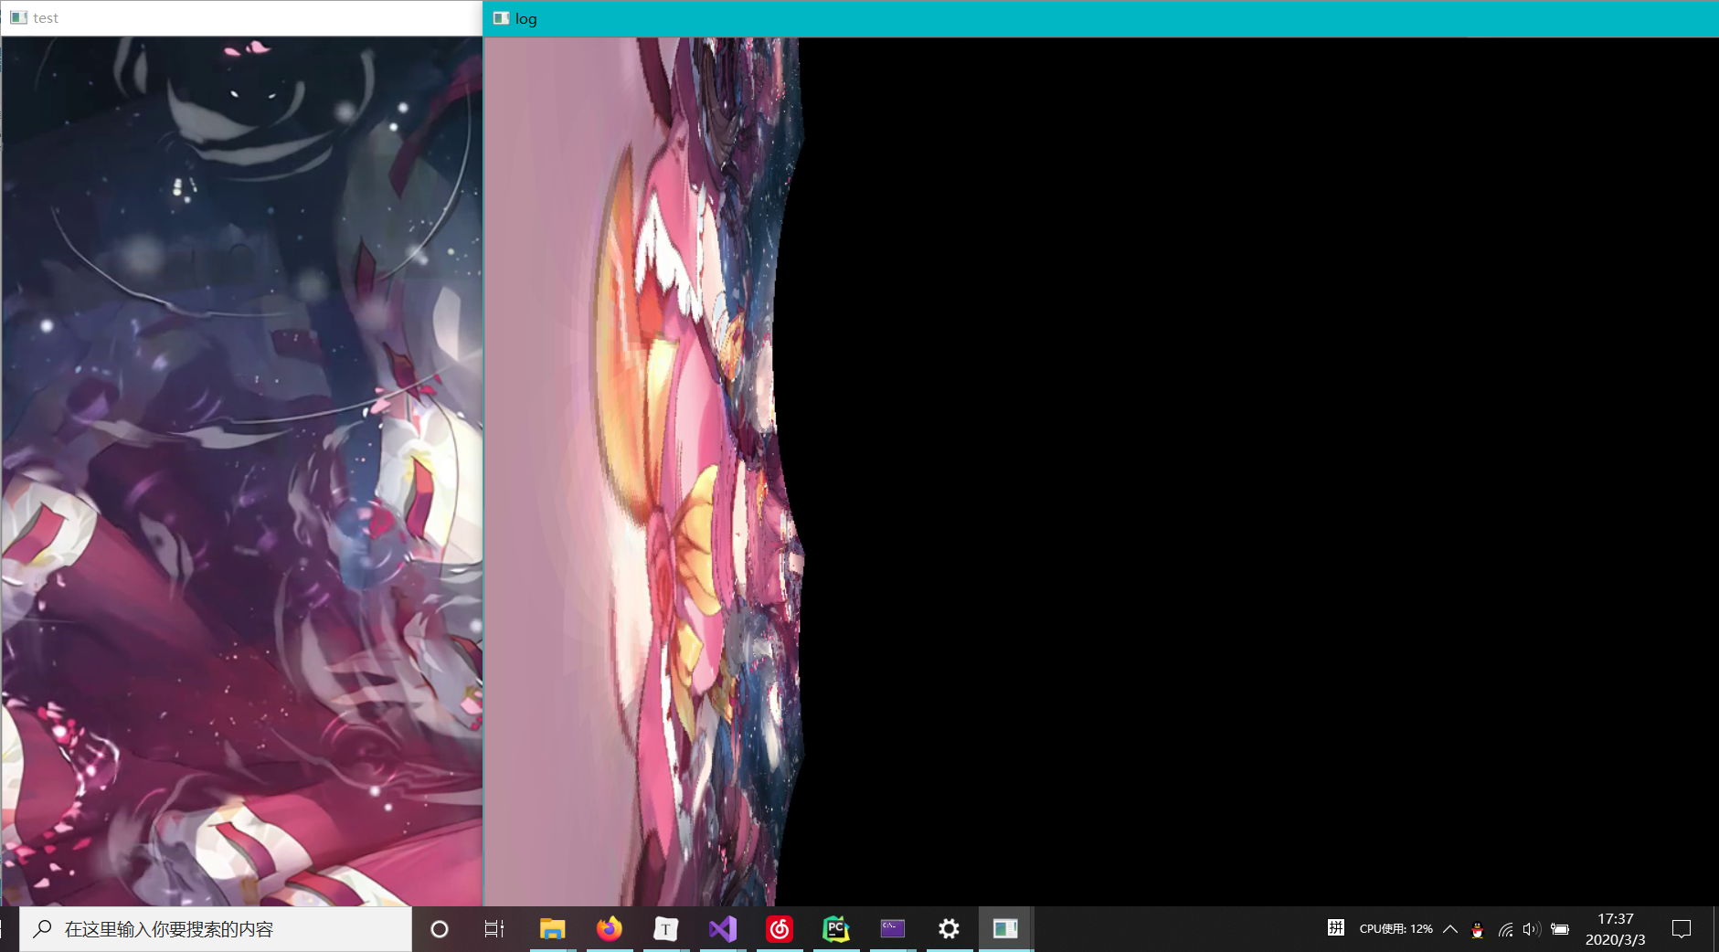
Task: Open Typora from the taskbar
Action: pyautogui.click(x=665, y=929)
